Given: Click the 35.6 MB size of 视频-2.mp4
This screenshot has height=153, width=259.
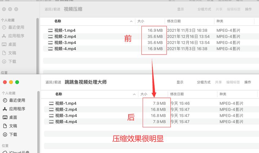Looking at the screenshot, I should coord(155,37).
